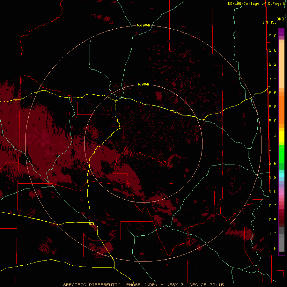Click the yellow segment of the color scale
Viewport: 287px width, 287px height.
[x=282, y=136]
